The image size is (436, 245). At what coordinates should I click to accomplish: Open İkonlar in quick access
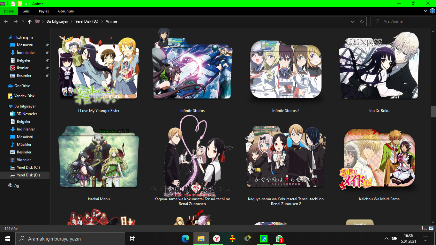23,68
